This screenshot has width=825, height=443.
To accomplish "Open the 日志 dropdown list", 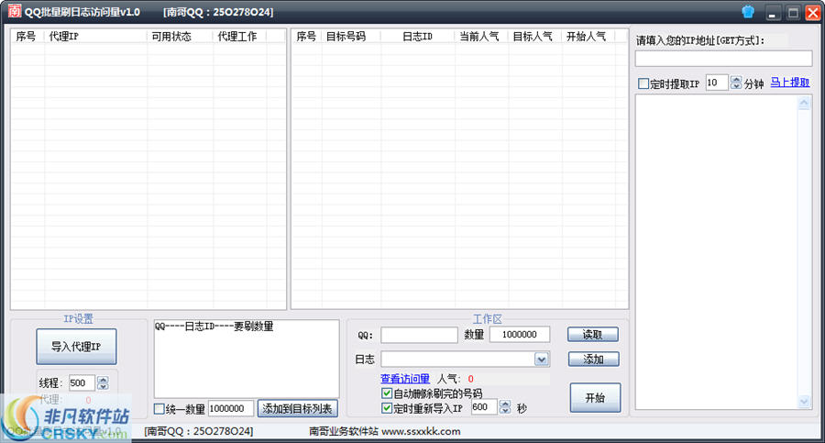I will 542,360.
